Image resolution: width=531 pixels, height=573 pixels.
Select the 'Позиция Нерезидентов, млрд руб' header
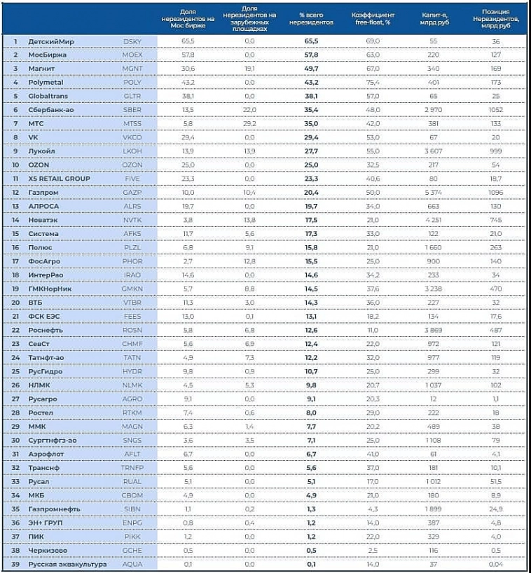(501, 18)
